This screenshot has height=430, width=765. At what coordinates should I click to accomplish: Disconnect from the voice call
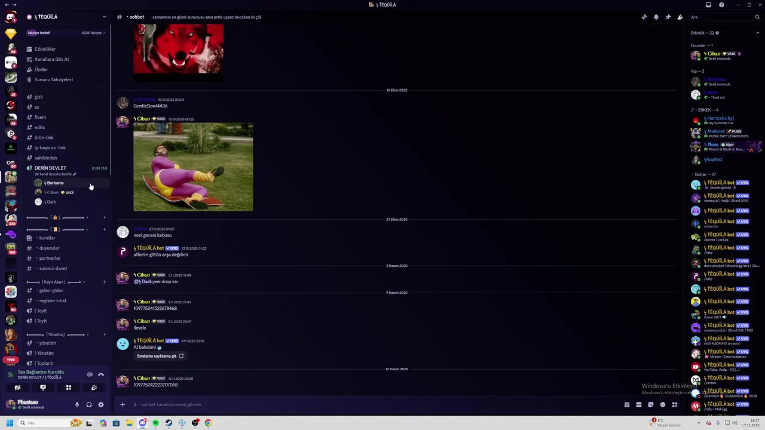tap(101, 374)
